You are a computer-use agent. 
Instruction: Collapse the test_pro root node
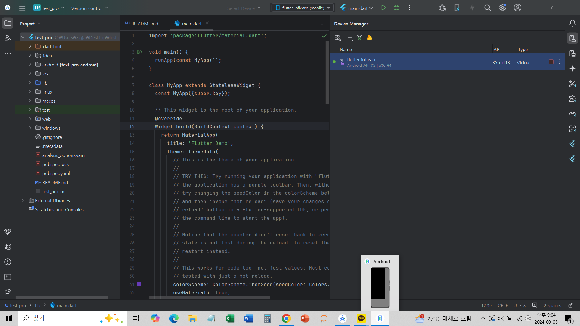(x=23, y=37)
